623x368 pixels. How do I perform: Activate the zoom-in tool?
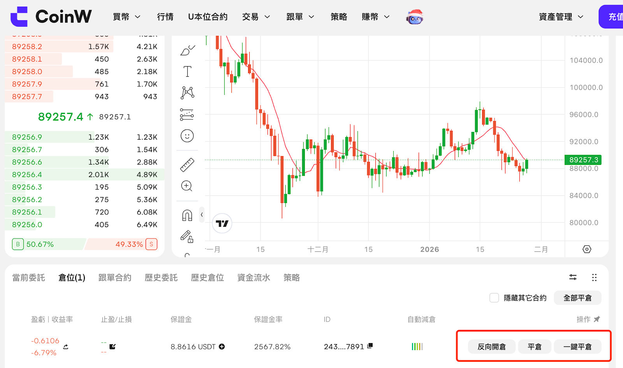[187, 186]
